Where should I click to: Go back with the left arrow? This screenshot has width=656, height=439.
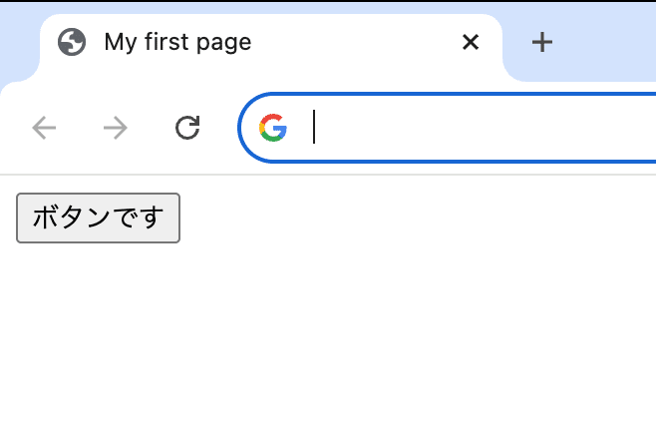(44, 128)
